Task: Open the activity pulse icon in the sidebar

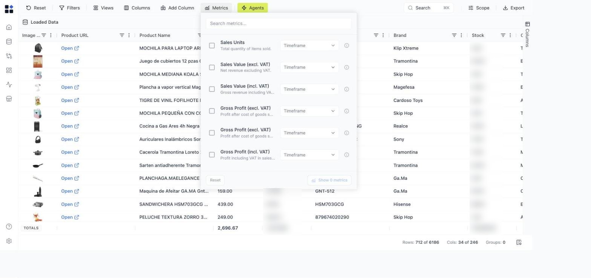Action: pos(9,85)
